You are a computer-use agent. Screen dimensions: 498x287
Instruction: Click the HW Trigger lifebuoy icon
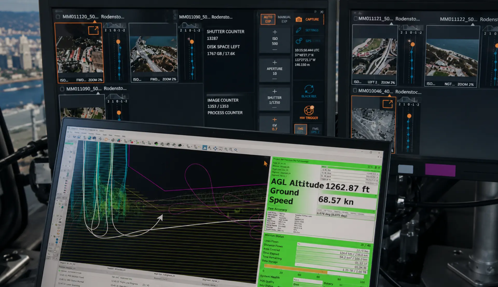click(309, 111)
